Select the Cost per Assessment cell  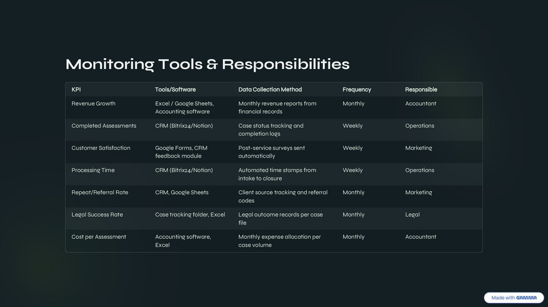click(x=99, y=237)
